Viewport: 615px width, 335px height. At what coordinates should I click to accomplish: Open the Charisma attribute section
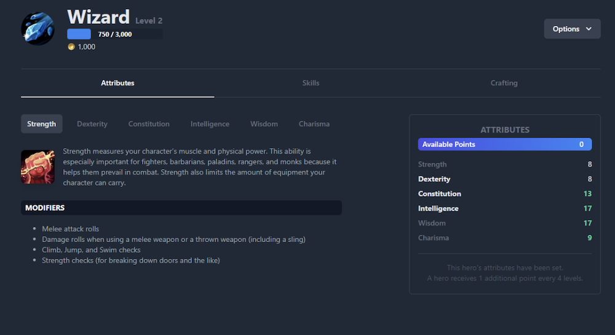(314, 124)
